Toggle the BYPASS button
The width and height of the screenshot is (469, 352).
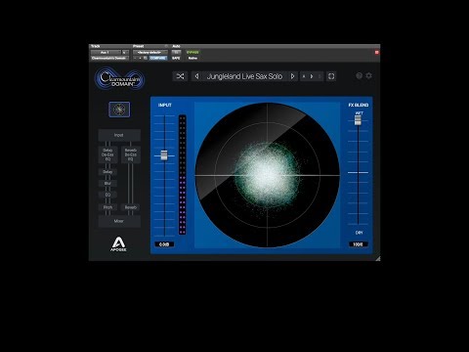tap(192, 52)
